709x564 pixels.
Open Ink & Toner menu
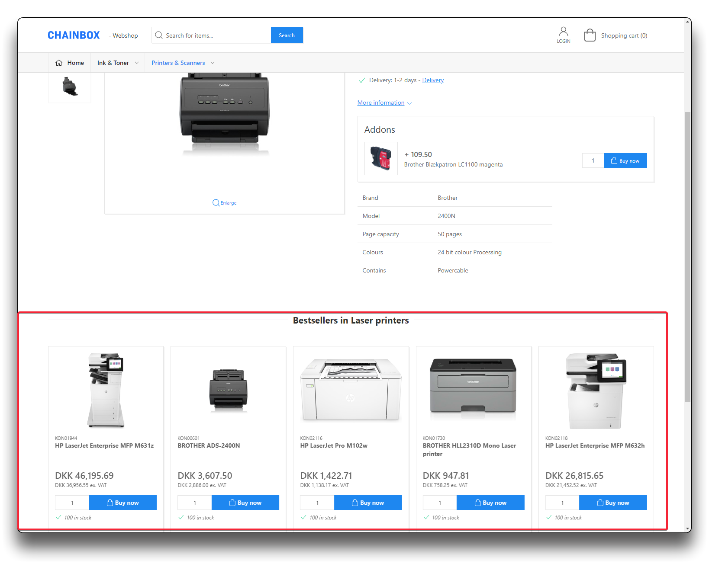pyautogui.click(x=113, y=63)
